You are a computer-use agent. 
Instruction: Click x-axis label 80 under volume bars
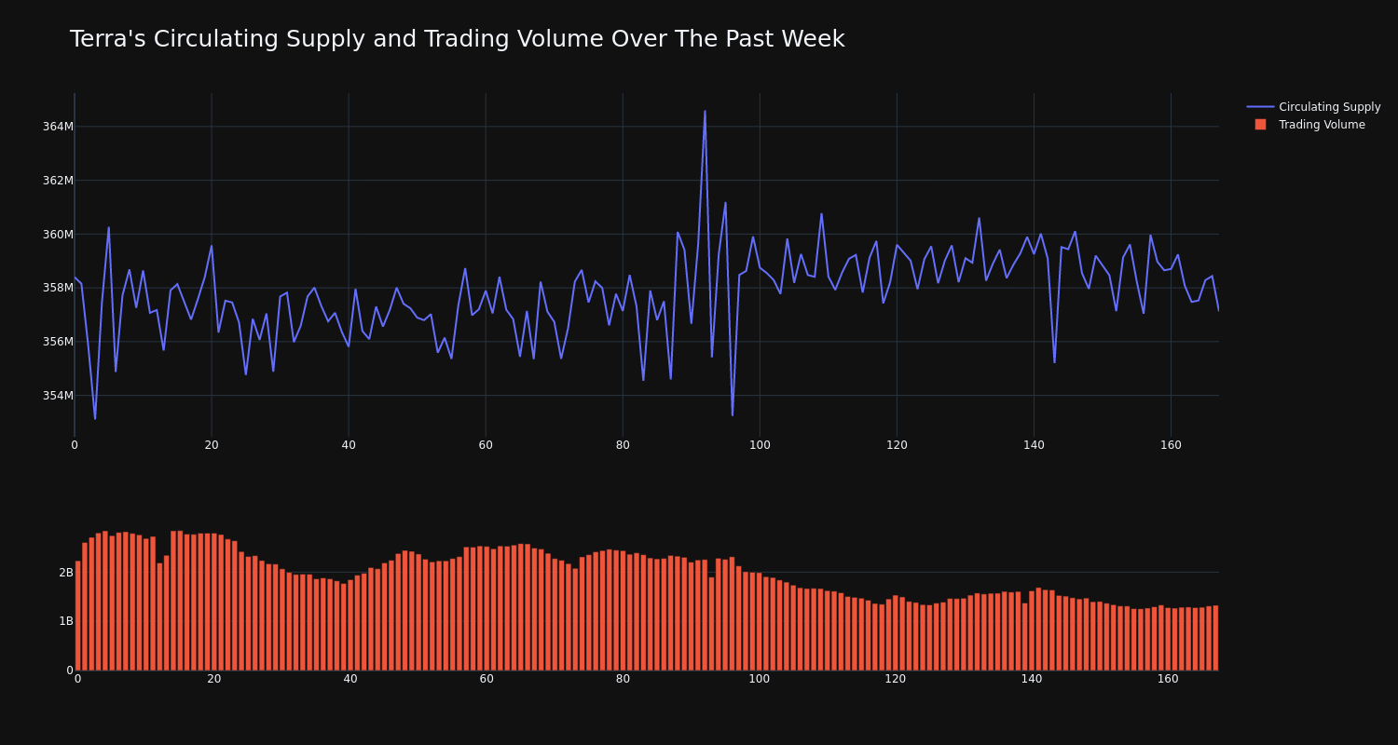[623, 679]
